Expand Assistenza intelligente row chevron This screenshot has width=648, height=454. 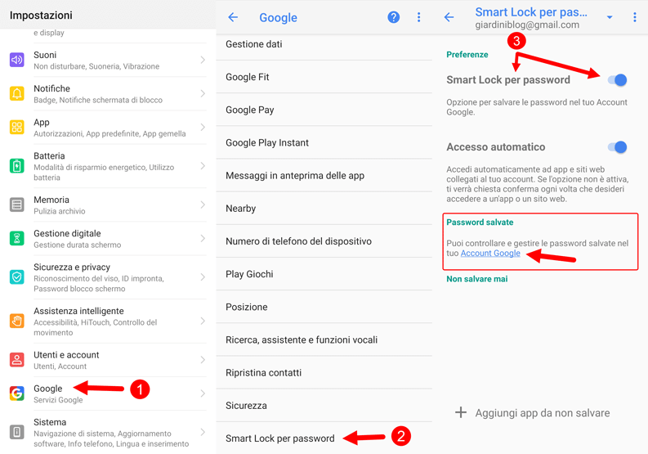coord(203,321)
